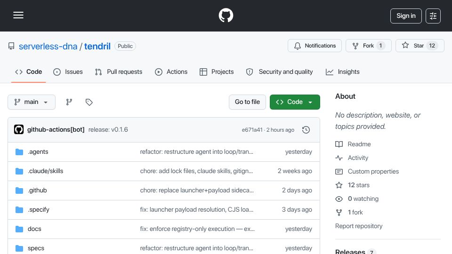The width and height of the screenshot is (452, 254).
Task: Open the .claude/skills folder
Action: [x=45, y=171]
